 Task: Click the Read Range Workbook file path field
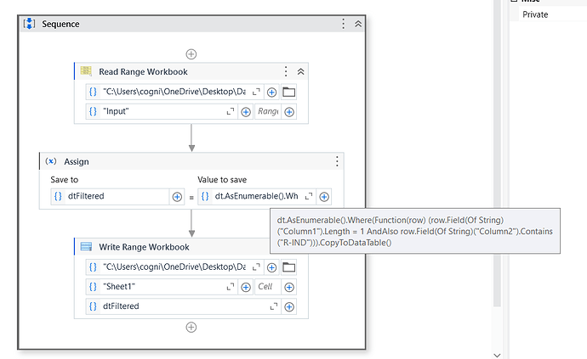(x=174, y=92)
